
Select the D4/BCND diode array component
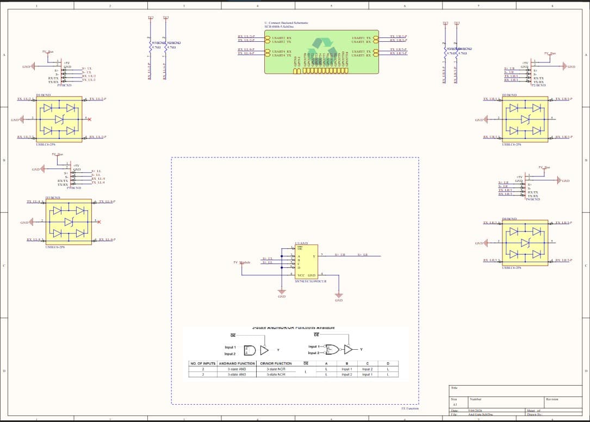[x=525, y=243]
